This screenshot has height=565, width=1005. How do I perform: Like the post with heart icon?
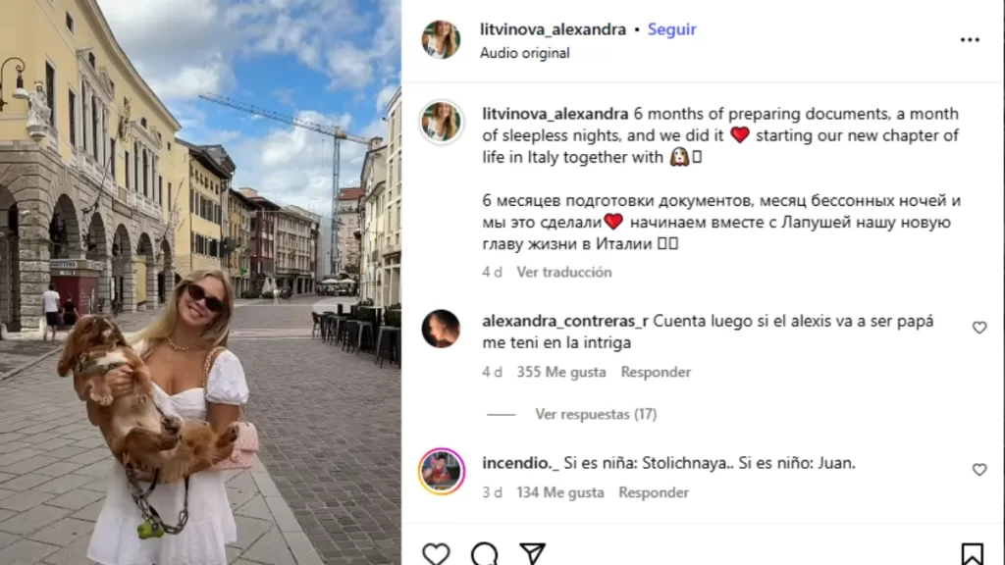point(436,553)
